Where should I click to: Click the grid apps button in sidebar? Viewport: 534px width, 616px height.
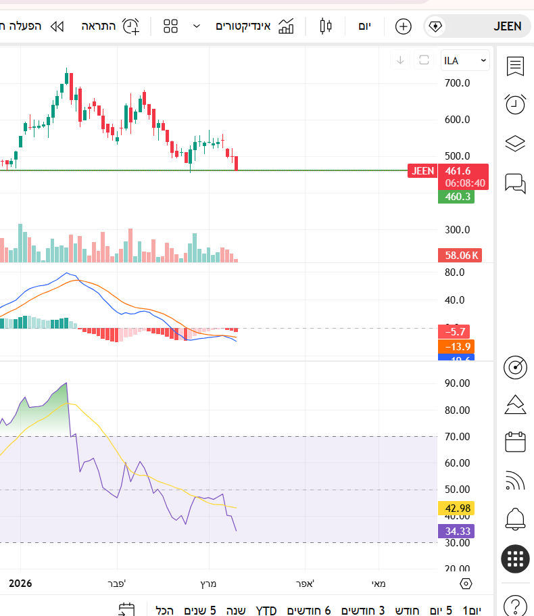[x=515, y=559]
